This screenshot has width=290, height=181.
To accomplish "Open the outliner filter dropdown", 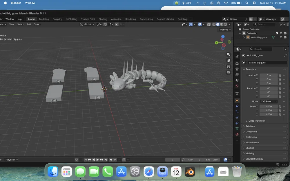I will 282,24.
